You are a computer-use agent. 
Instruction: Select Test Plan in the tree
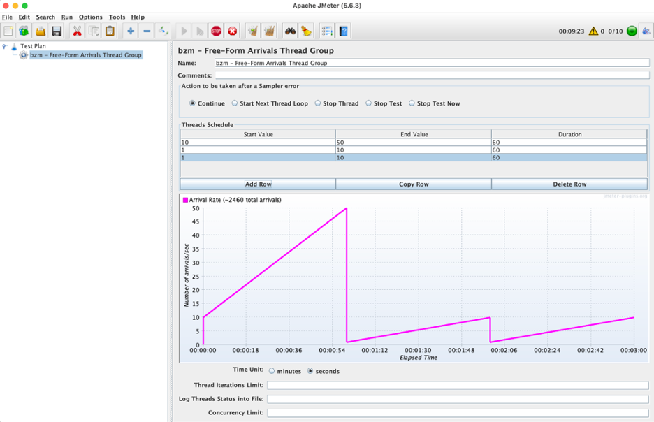coord(33,46)
